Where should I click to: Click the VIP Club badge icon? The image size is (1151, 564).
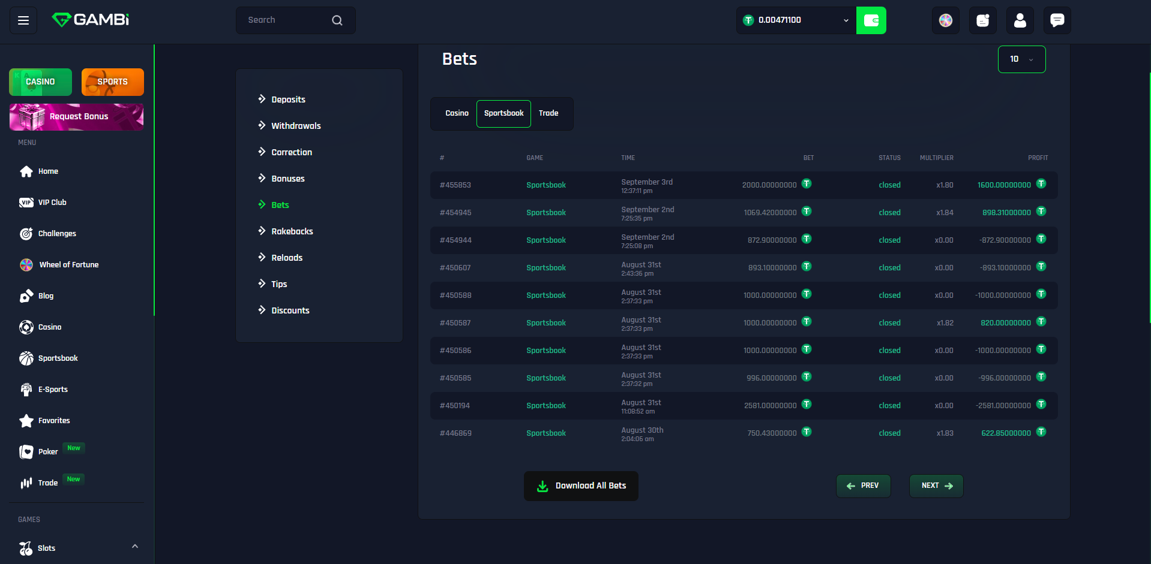26,203
